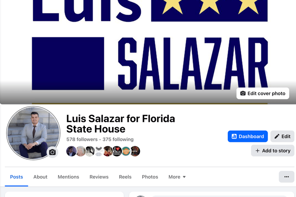The height and width of the screenshot is (197, 296).
Task: Click the profile picture of Luis Salazar
Action: [x=34, y=133]
